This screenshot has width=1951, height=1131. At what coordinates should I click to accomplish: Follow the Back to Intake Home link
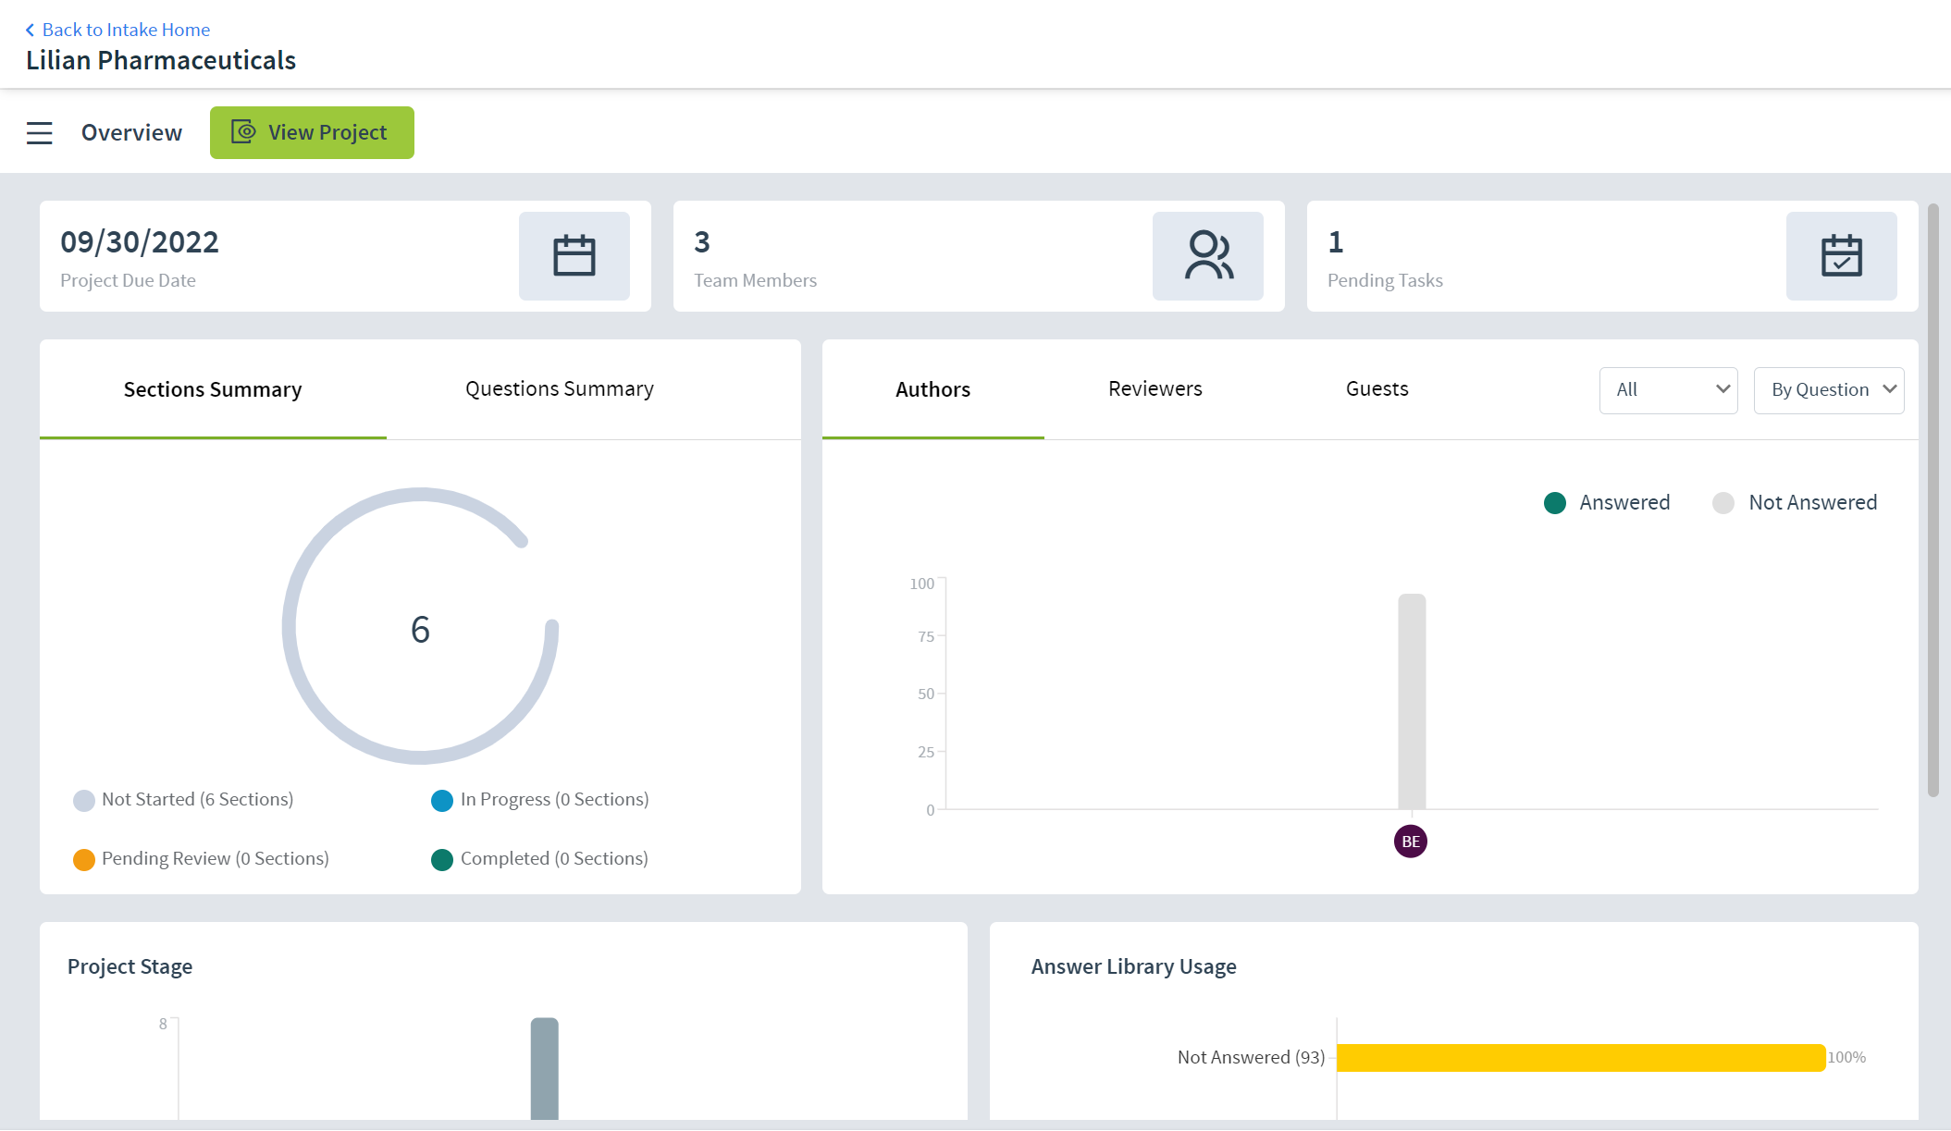(126, 30)
